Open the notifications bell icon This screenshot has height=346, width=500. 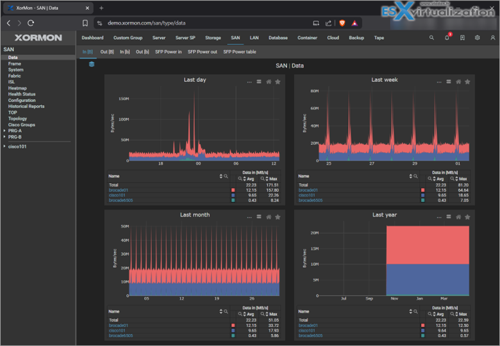447,38
